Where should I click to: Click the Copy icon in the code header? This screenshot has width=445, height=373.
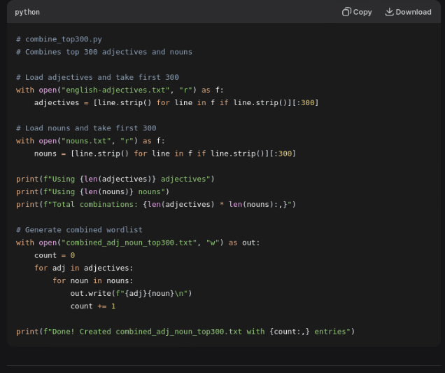pos(346,12)
